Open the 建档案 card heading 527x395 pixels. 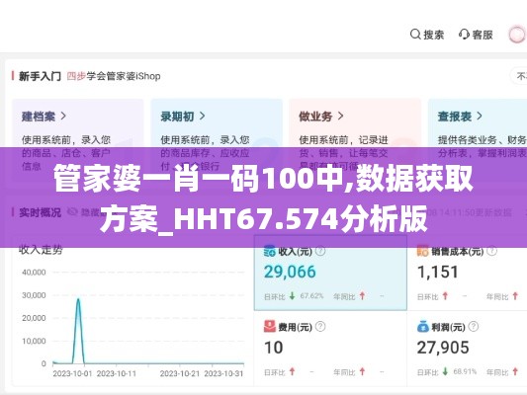point(39,117)
